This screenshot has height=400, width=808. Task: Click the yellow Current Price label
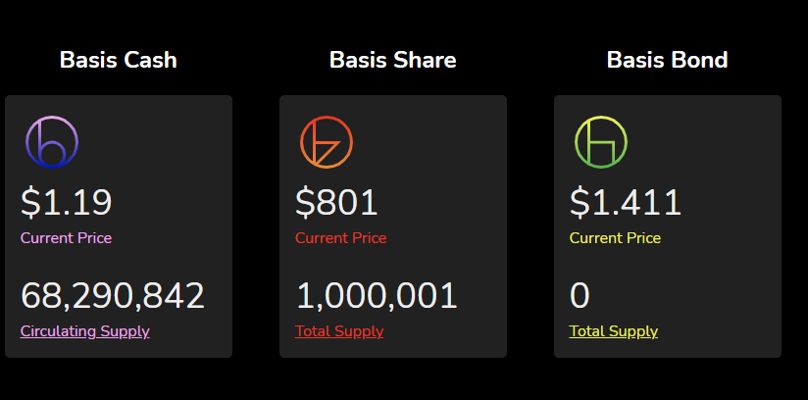point(615,238)
